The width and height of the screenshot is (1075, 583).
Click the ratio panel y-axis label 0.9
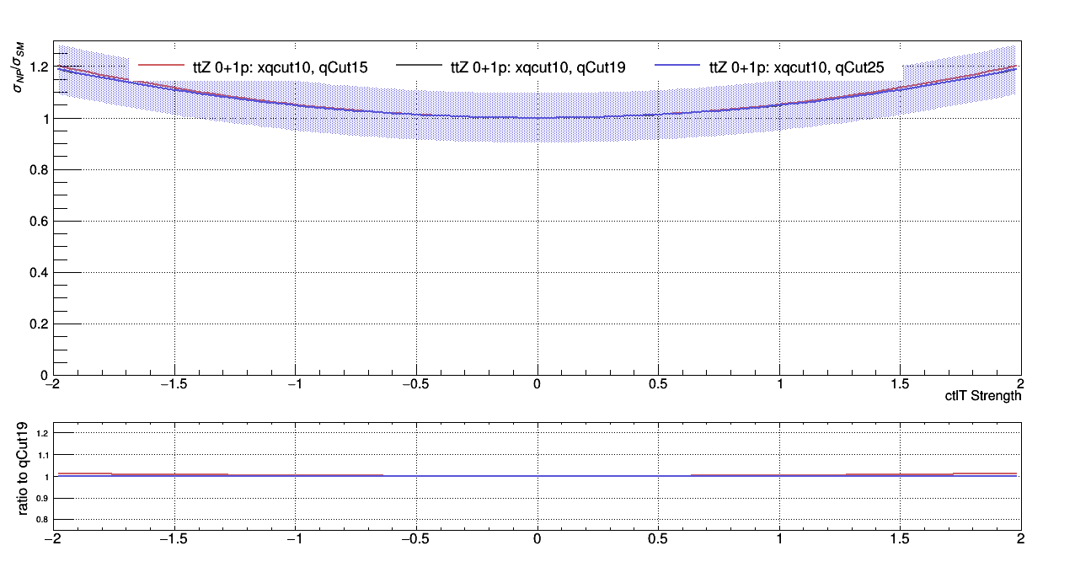pos(44,498)
